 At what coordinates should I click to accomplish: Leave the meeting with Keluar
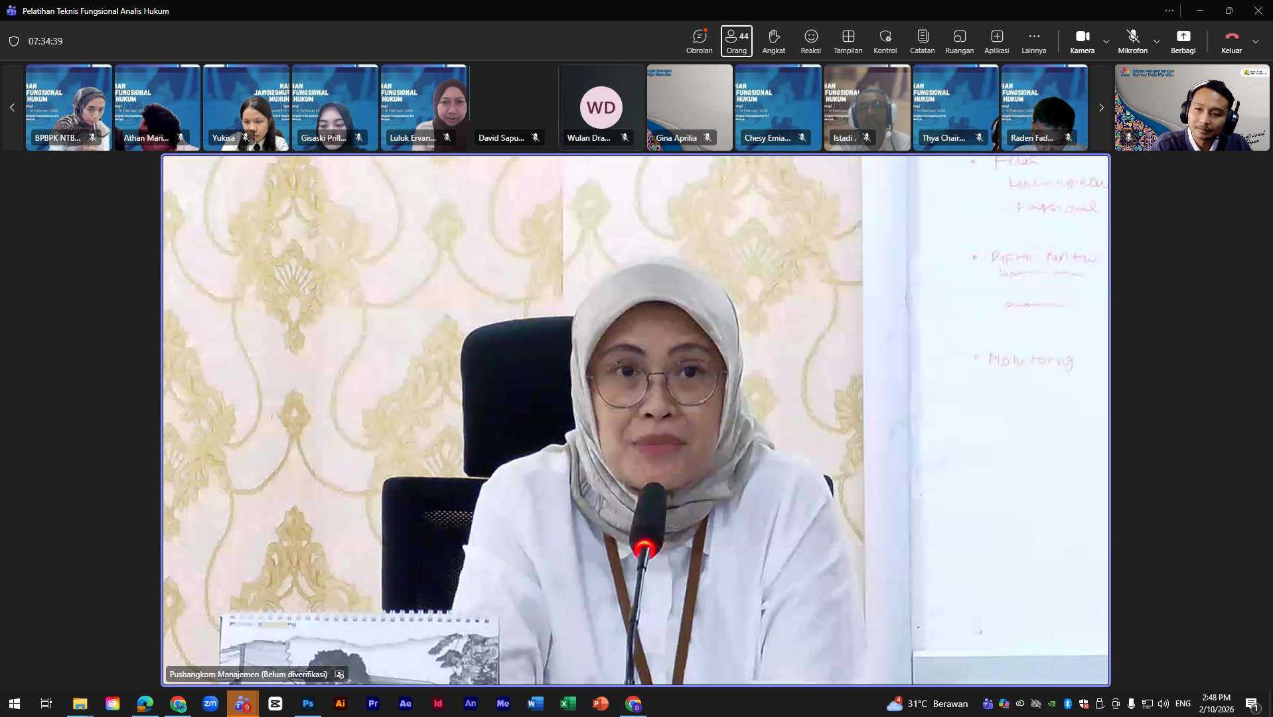point(1231,41)
